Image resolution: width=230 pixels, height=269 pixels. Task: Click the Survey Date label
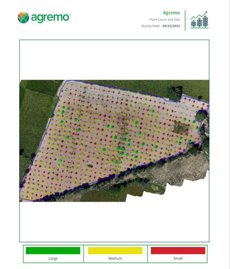pos(151,26)
